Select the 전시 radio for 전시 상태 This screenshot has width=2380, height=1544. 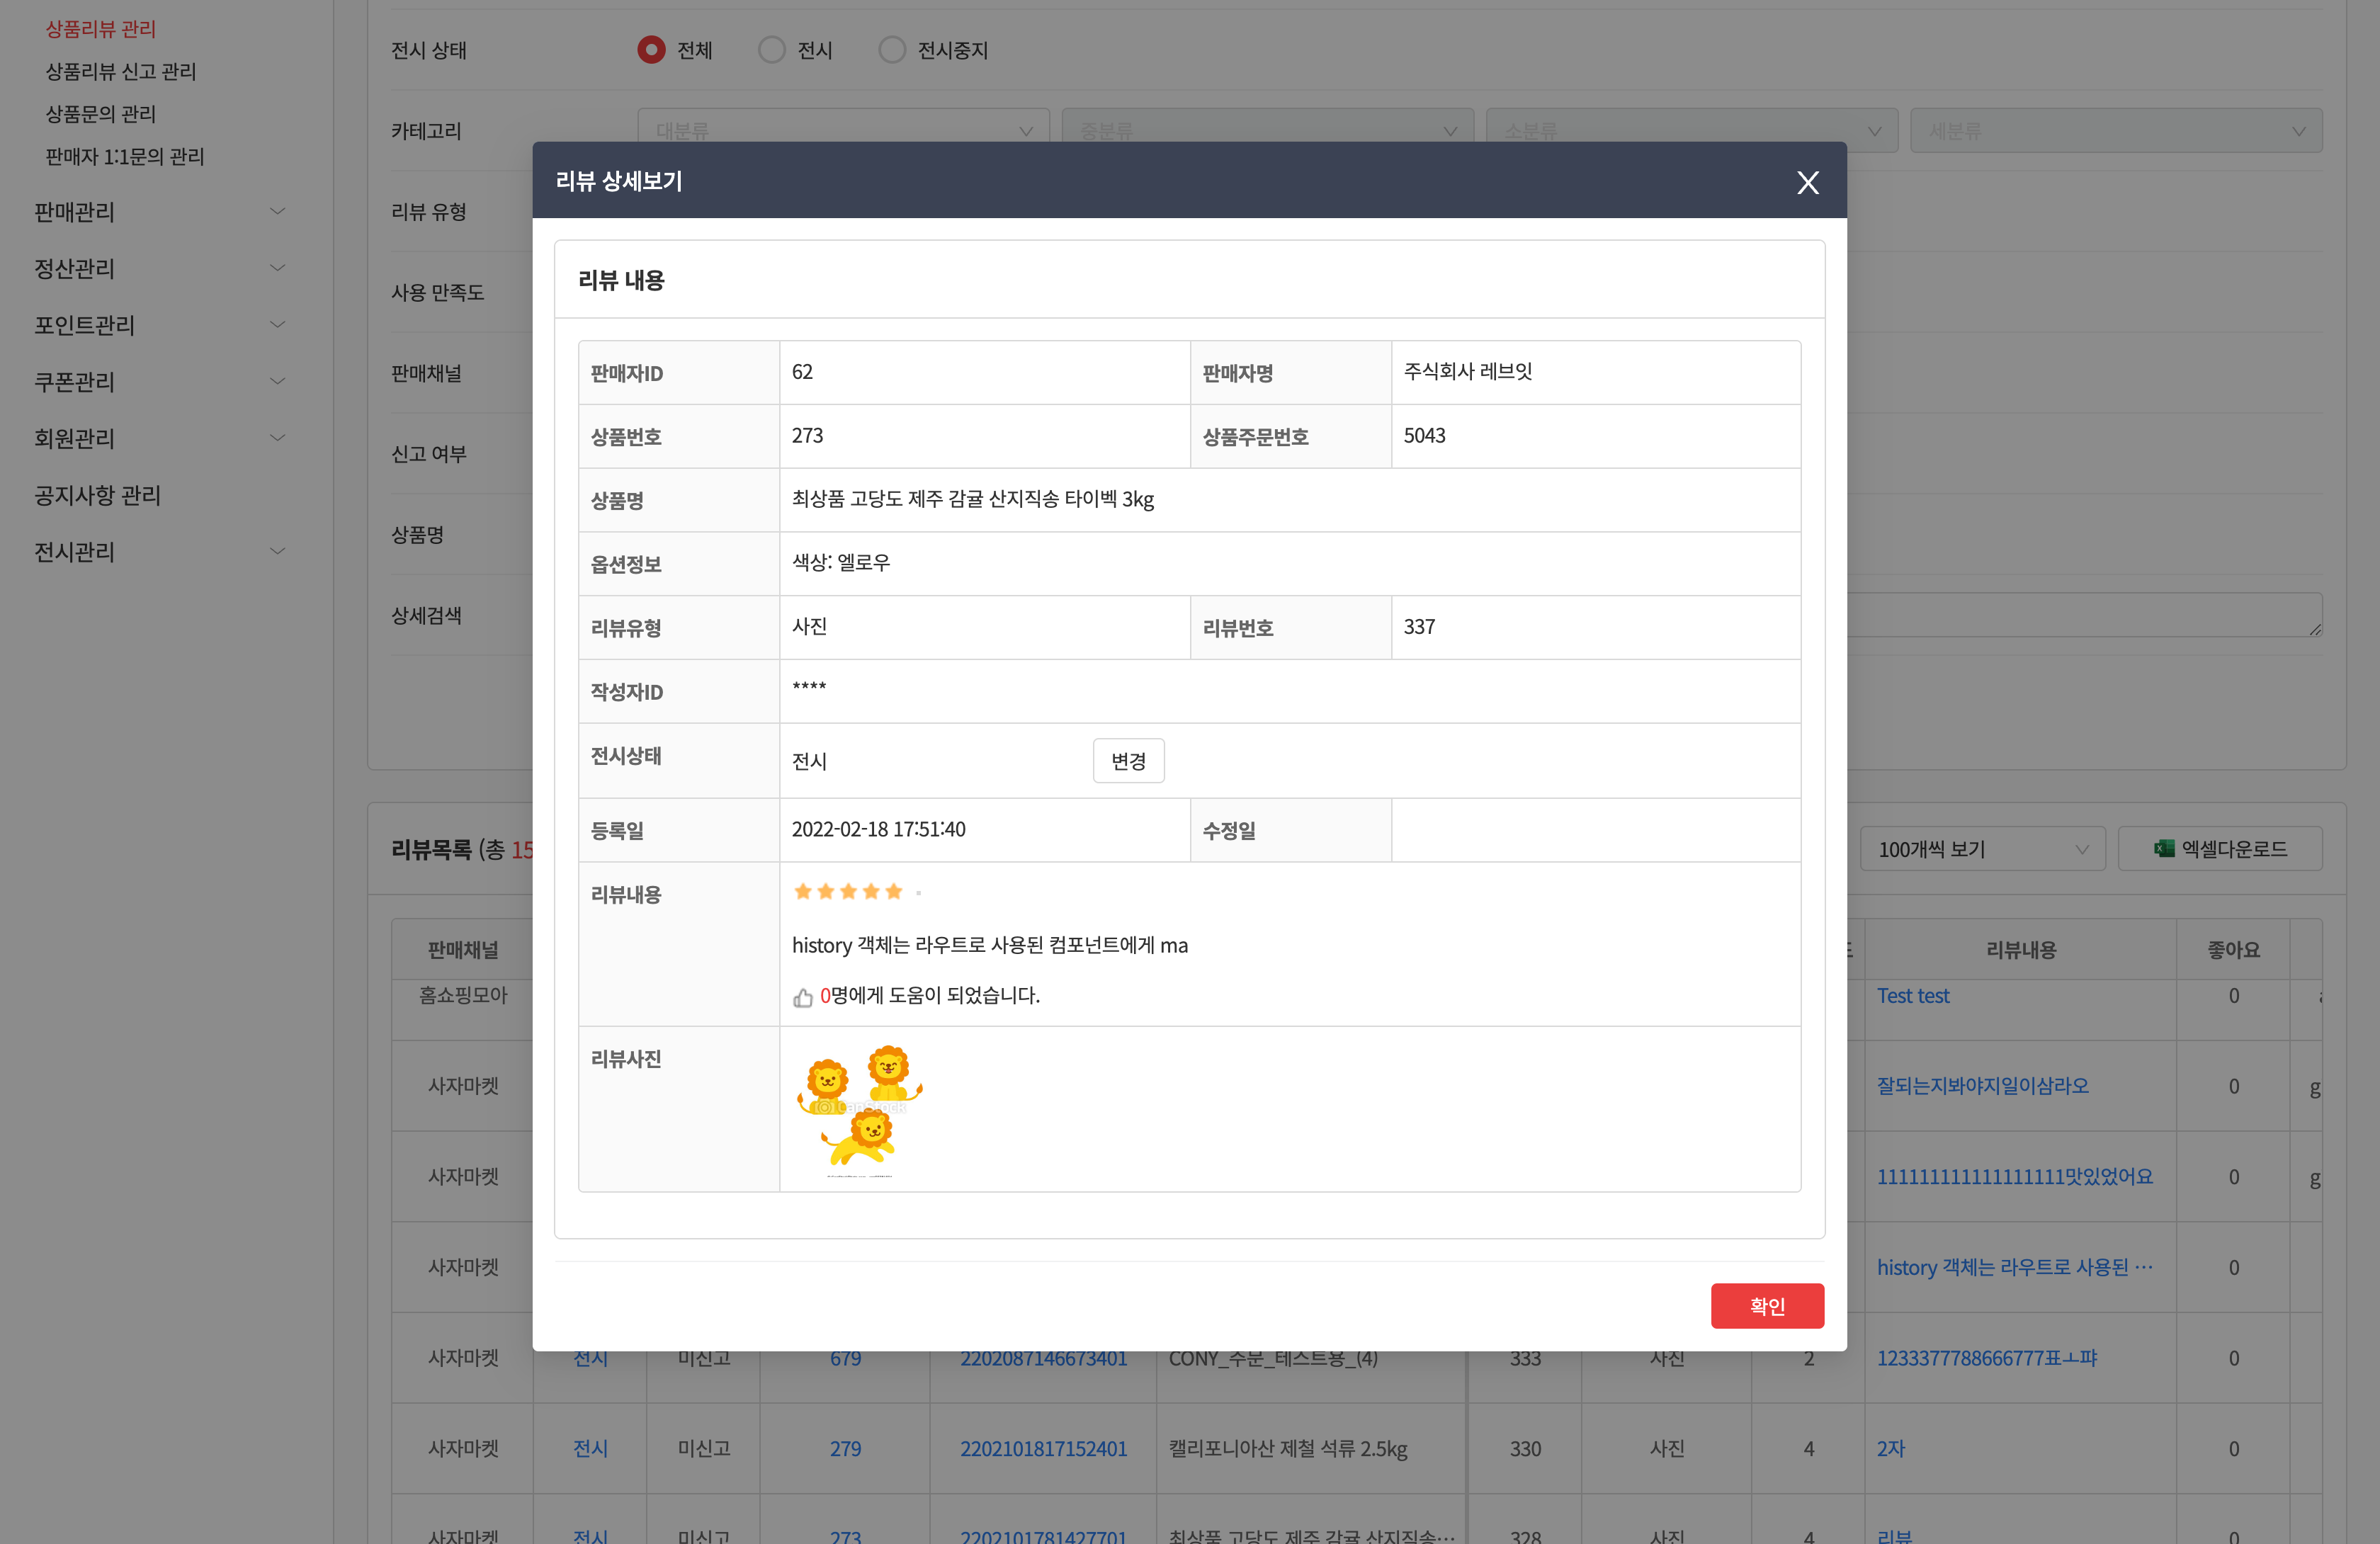point(771,49)
